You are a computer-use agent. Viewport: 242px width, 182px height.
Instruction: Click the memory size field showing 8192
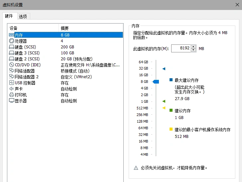tap(181, 48)
